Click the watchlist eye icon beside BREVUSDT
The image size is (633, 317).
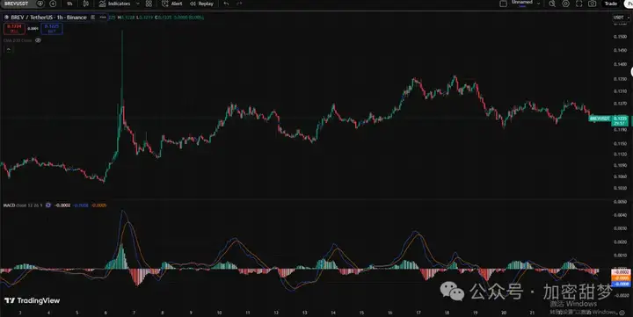tap(40, 4)
